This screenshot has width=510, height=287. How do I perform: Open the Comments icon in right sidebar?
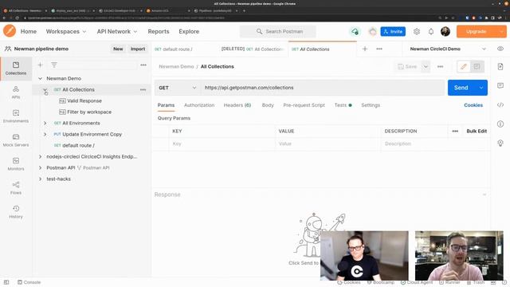(500, 85)
